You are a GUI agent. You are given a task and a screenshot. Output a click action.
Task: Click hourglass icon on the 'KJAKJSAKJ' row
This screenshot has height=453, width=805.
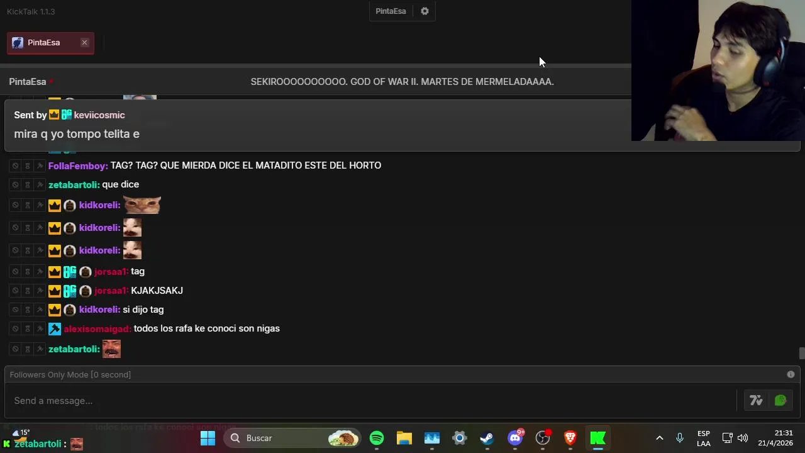pyautogui.click(x=28, y=291)
